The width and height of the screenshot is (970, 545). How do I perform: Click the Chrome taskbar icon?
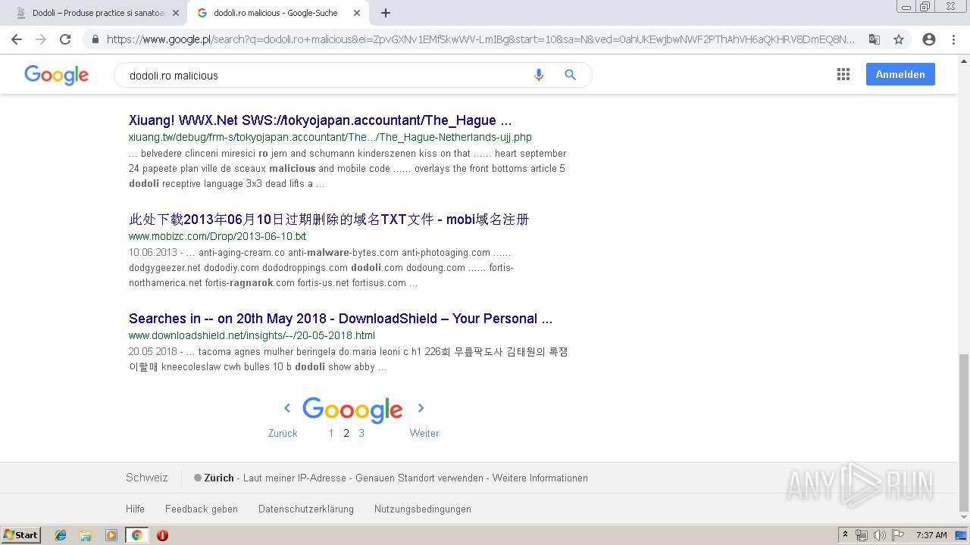click(x=136, y=535)
